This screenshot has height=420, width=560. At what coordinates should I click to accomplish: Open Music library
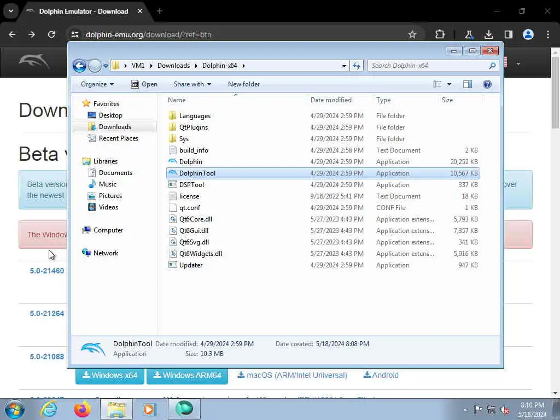[108, 184]
